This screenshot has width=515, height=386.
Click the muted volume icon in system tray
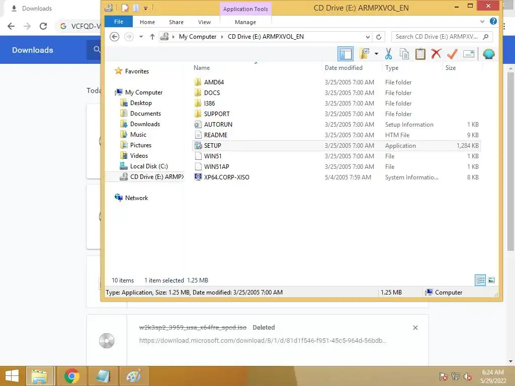(467, 376)
